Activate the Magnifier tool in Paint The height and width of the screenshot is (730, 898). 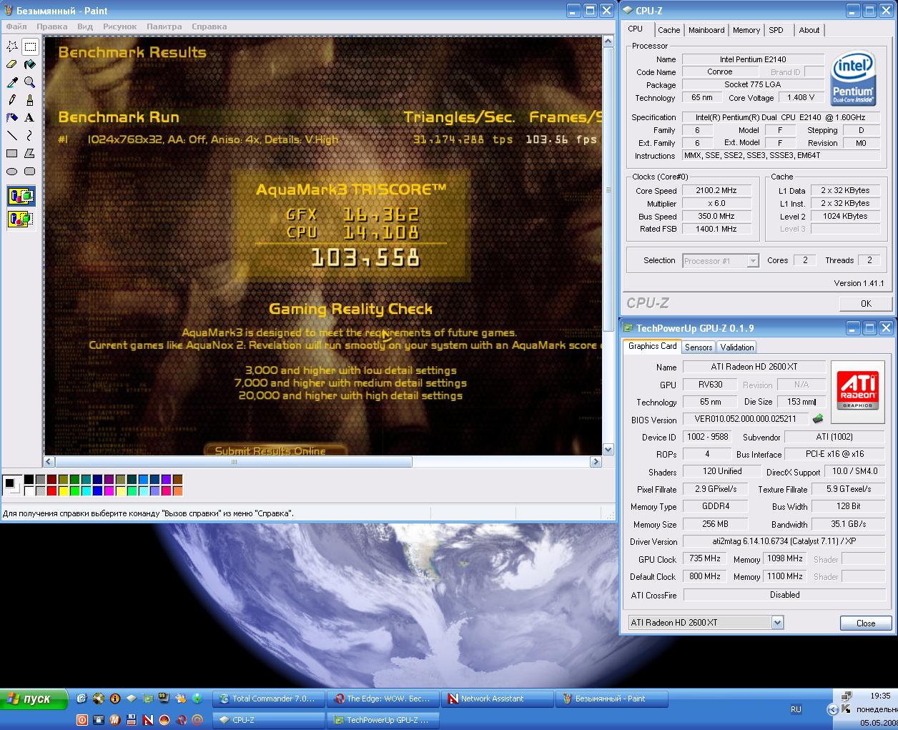point(30,82)
